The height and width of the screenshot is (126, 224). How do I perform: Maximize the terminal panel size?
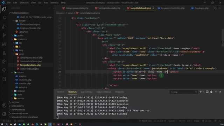pyautogui.click(x=216, y=92)
